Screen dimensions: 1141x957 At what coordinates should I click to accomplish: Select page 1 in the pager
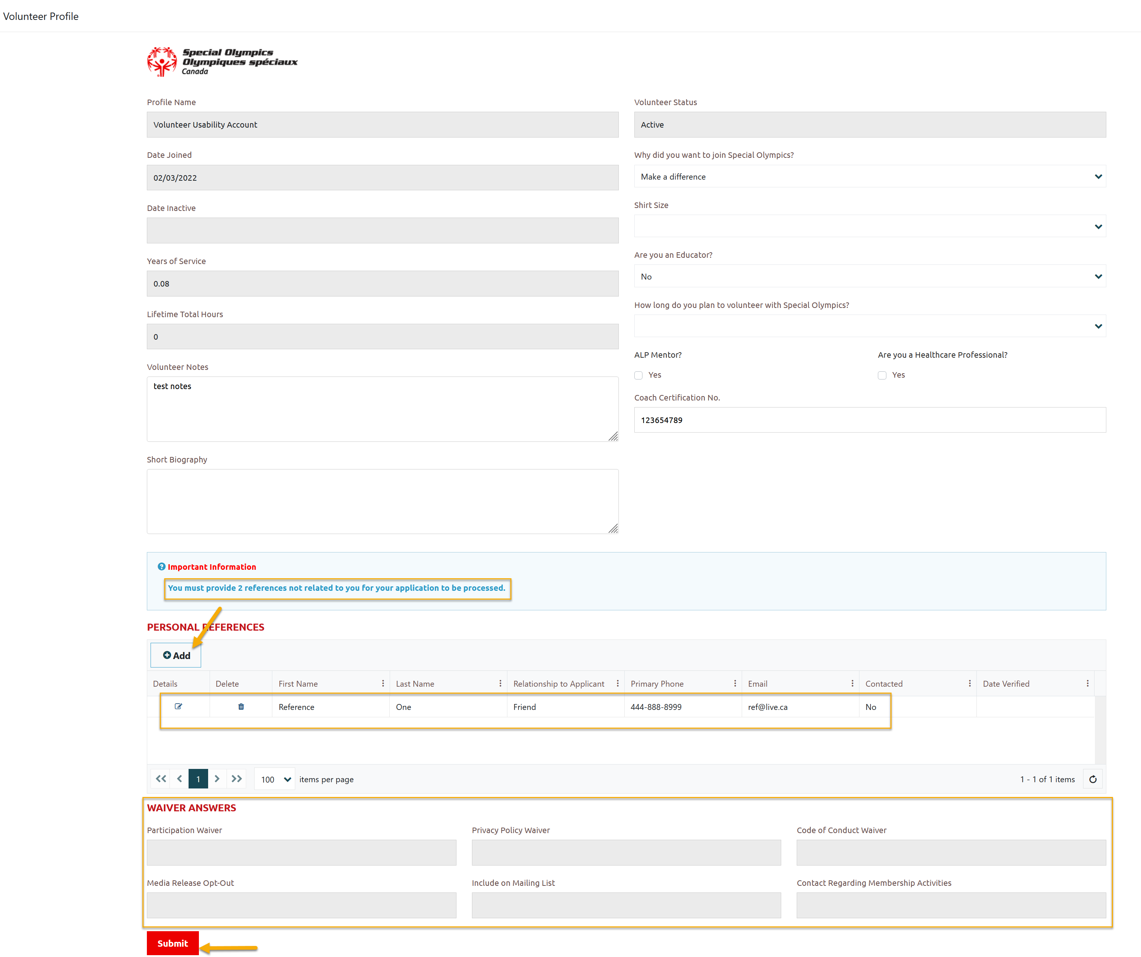pyautogui.click(x=198, y=778)
